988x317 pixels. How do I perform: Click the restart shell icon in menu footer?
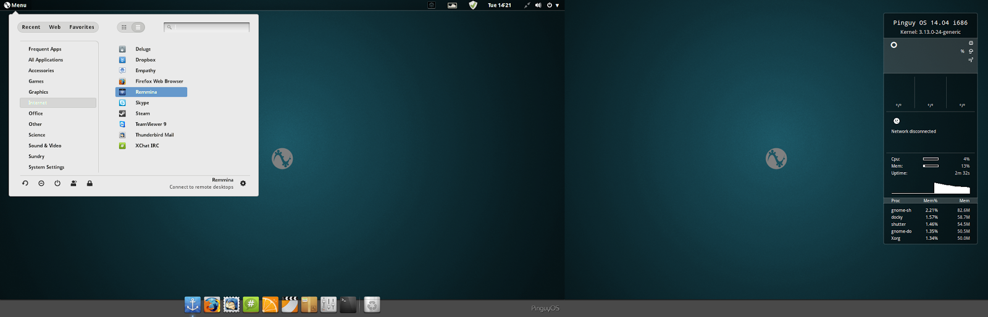point(25,183)
